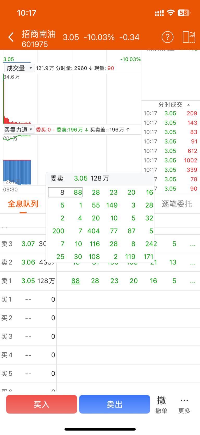The width and height of the screenshot is (200, 435).
Task: Tap the blue 买卖力道 bar chart
Action: click(17, 172)
